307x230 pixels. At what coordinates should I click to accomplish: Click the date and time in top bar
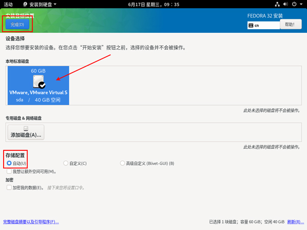point(153,4)
